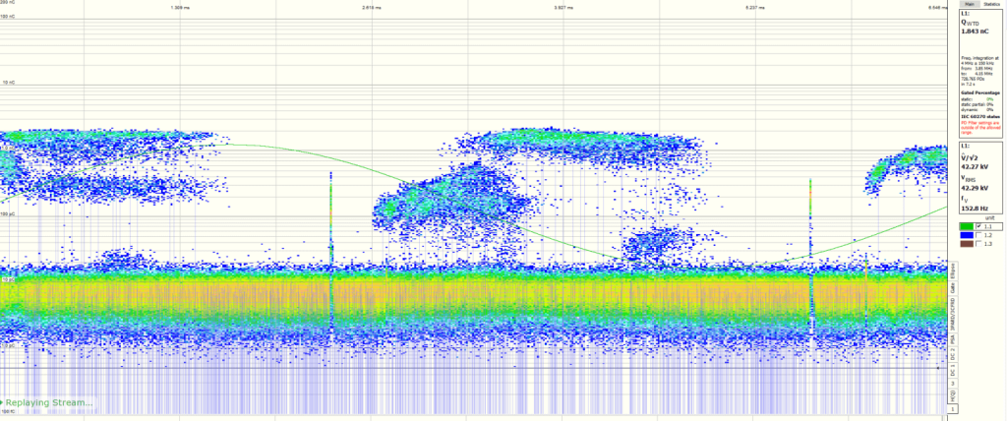The width and height of the screenshot is (1007, 421).
Task: Select the vertical tab labeled 1
Action: (x=951, y=407)
